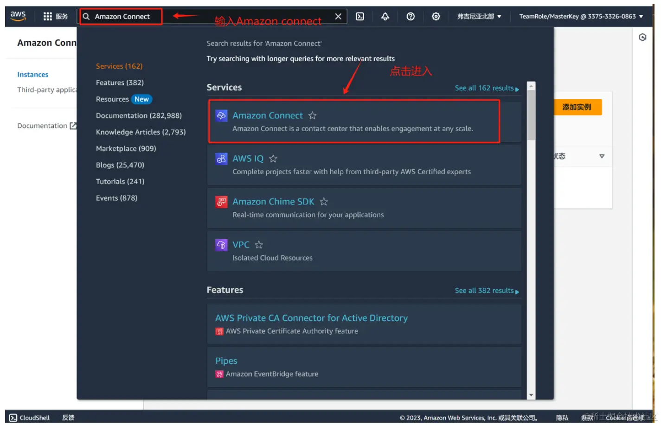Open AWS Private CA Connector for Active Directory

coord(311,318)
